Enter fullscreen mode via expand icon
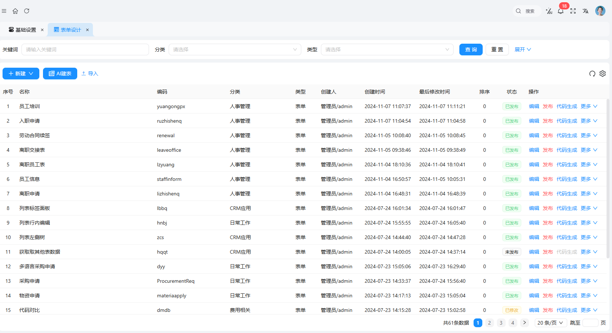Viewport: 612px width, 333px height. 573,11
